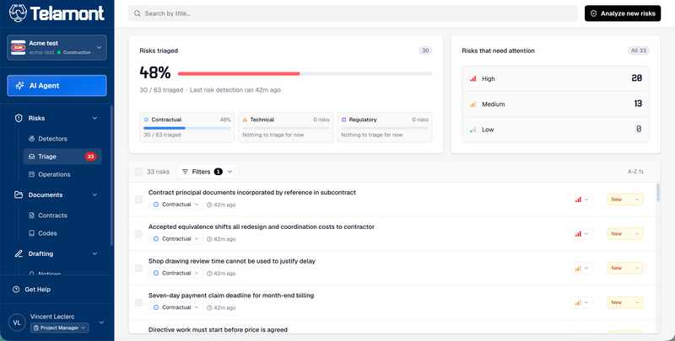Open Codes under Documents
This screenshot has height=341, width=675.
pos(62,233)
